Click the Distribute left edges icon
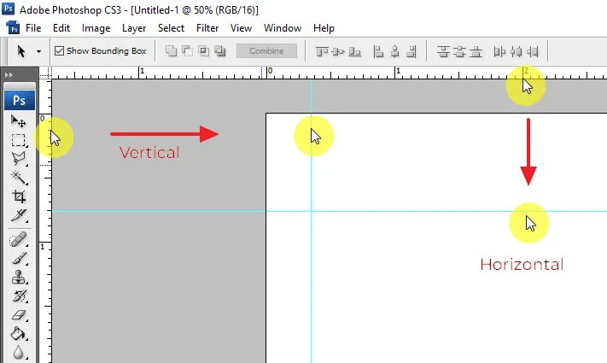This screenshot has height=363, width=607. click(499, 51)
